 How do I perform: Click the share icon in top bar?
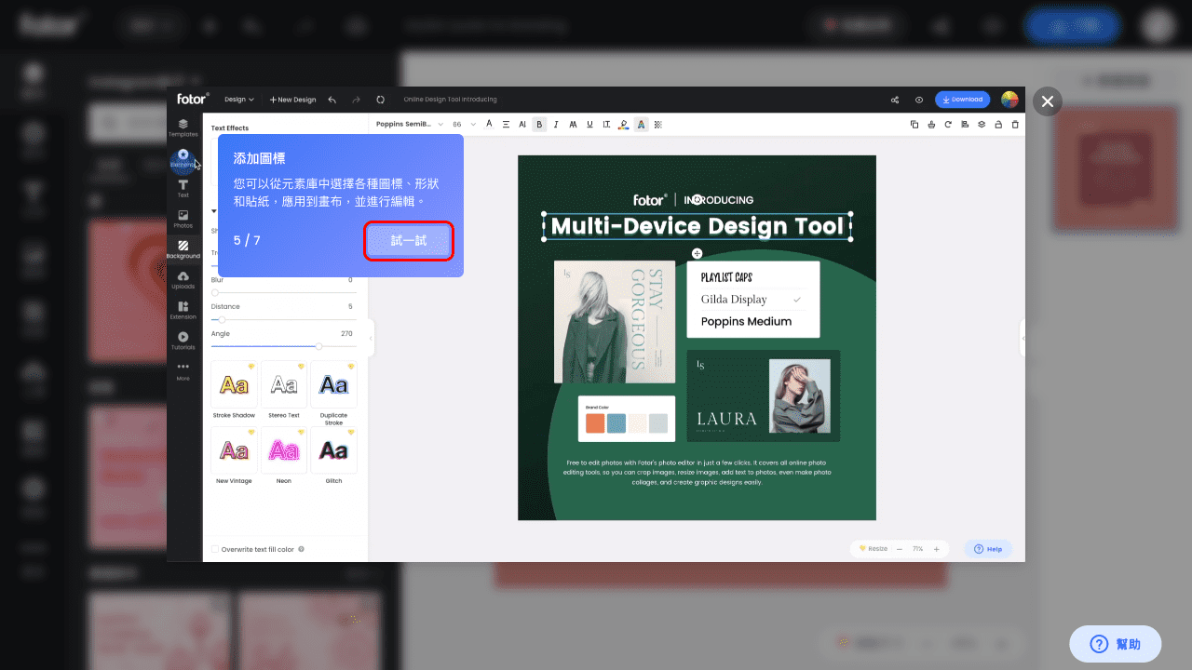point(895,100)
